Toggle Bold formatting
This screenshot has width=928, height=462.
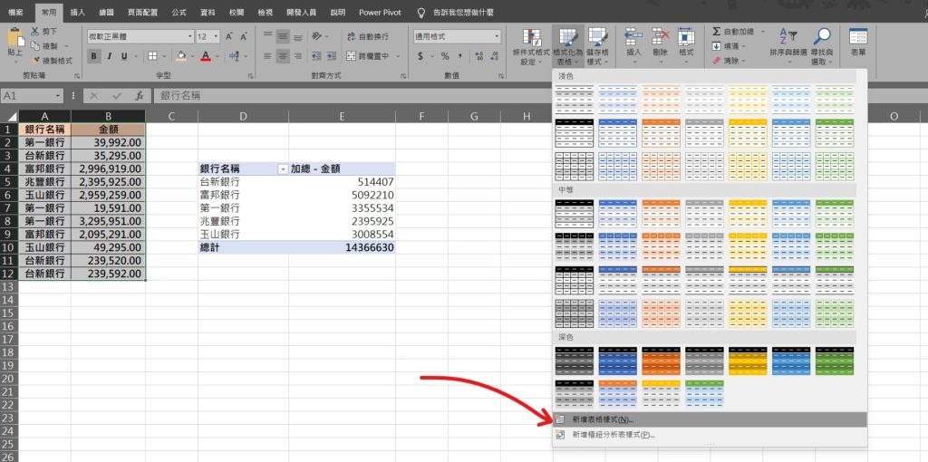94,56
